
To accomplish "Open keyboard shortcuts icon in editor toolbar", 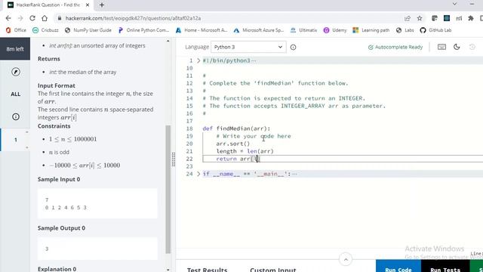I will click(441, 47).
